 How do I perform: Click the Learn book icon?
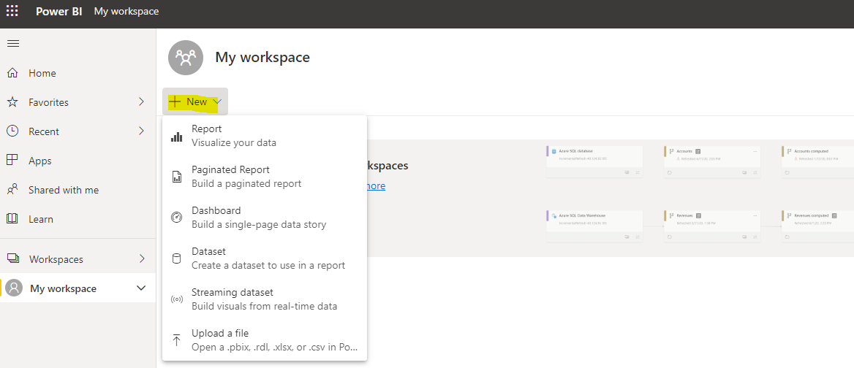pos(12,219)
